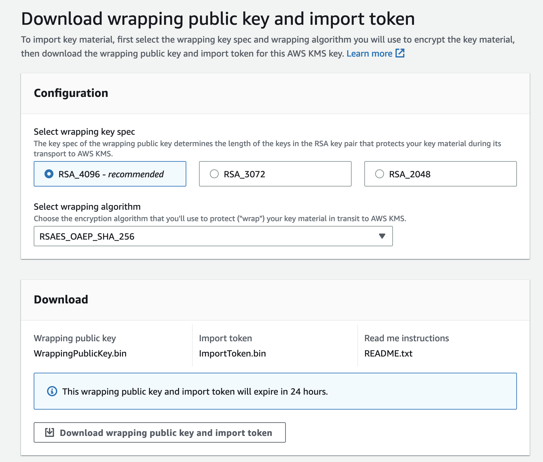Open the RSAES_OAEP_SHA_256 algorithm dropdown

(213, 236)
